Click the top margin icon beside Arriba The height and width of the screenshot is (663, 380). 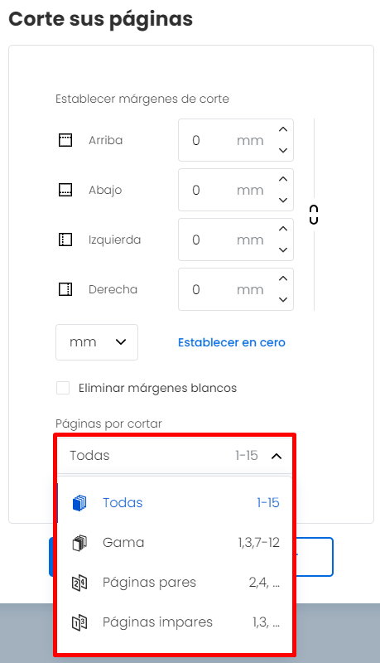[x=65, y=140]
